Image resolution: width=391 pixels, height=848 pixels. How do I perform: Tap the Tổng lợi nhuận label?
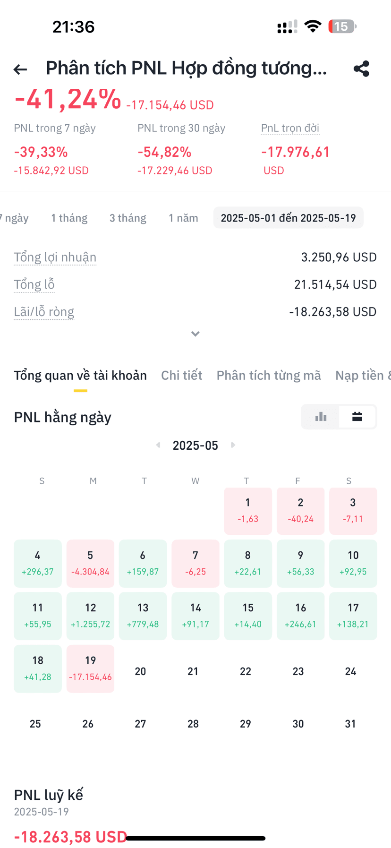(x=55, y=257)
